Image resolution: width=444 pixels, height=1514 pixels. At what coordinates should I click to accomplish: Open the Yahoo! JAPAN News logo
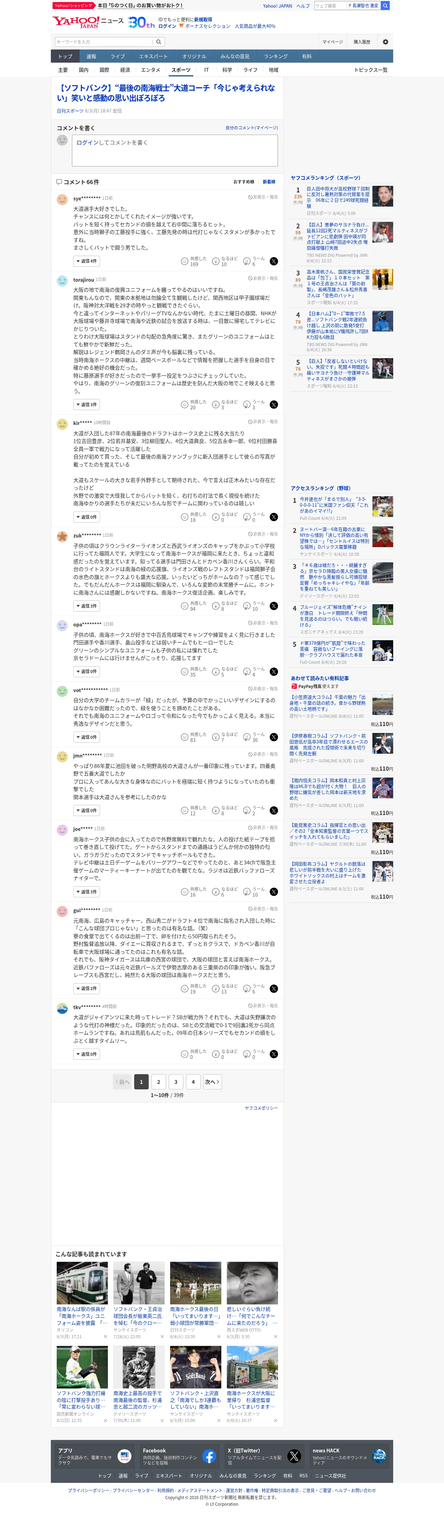tap(88, 22)
